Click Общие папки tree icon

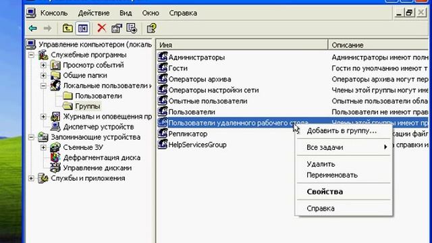[x=55, y=76]
